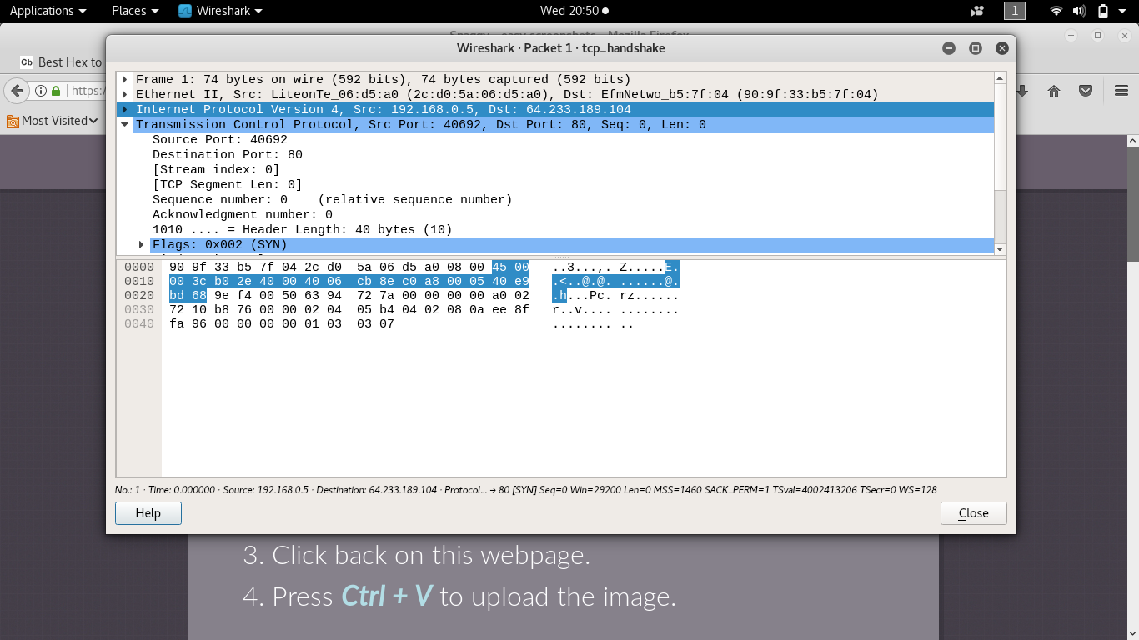Select Header Length: 40 bytes line
This screenshot has width=1139, height=640.
tap(302, 230)
